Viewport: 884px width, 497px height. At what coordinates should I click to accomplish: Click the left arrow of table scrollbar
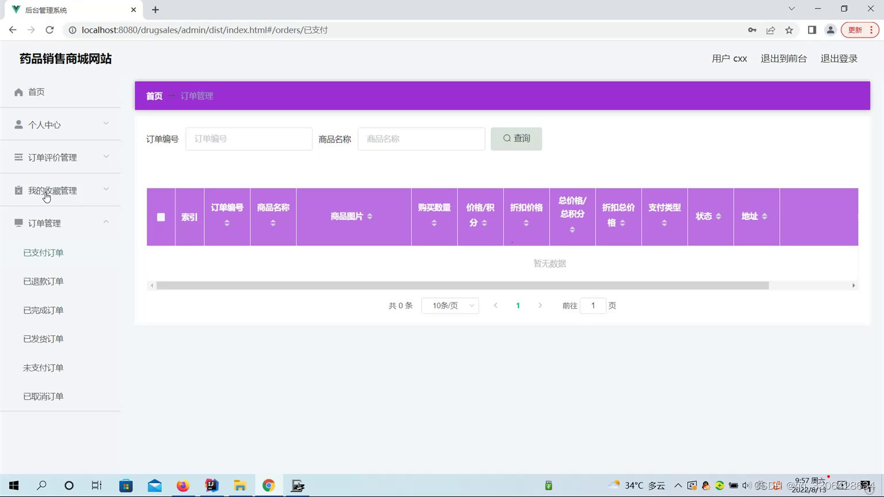pos(152,285)
